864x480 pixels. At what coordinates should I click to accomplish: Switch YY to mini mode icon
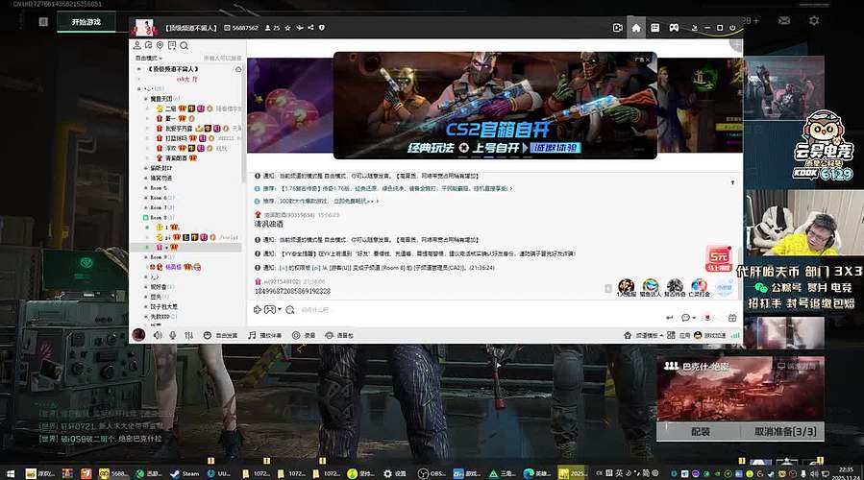point(695,28)
